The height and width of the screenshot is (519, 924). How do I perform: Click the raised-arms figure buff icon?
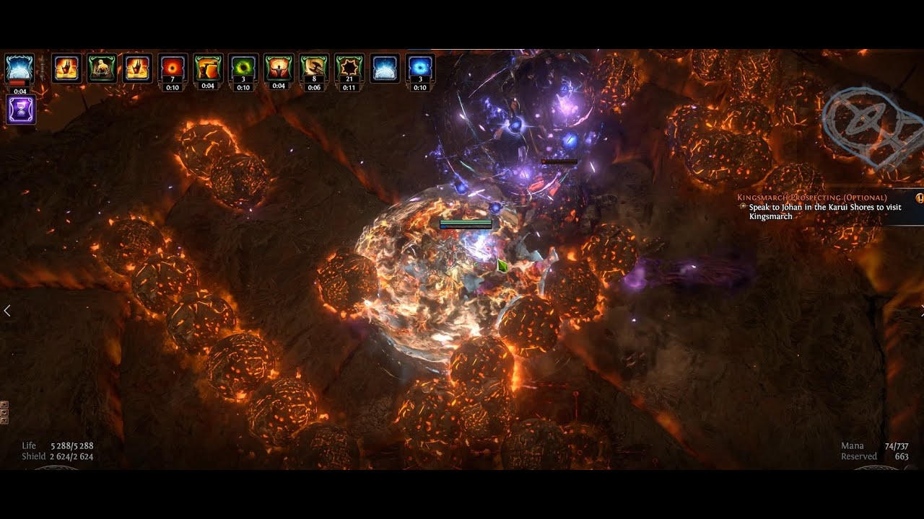[x=279, y=68]
